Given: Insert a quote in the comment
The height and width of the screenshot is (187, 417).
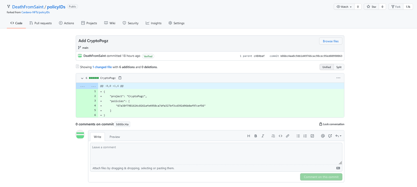Looking at the screenshot, I should point(273,136).
